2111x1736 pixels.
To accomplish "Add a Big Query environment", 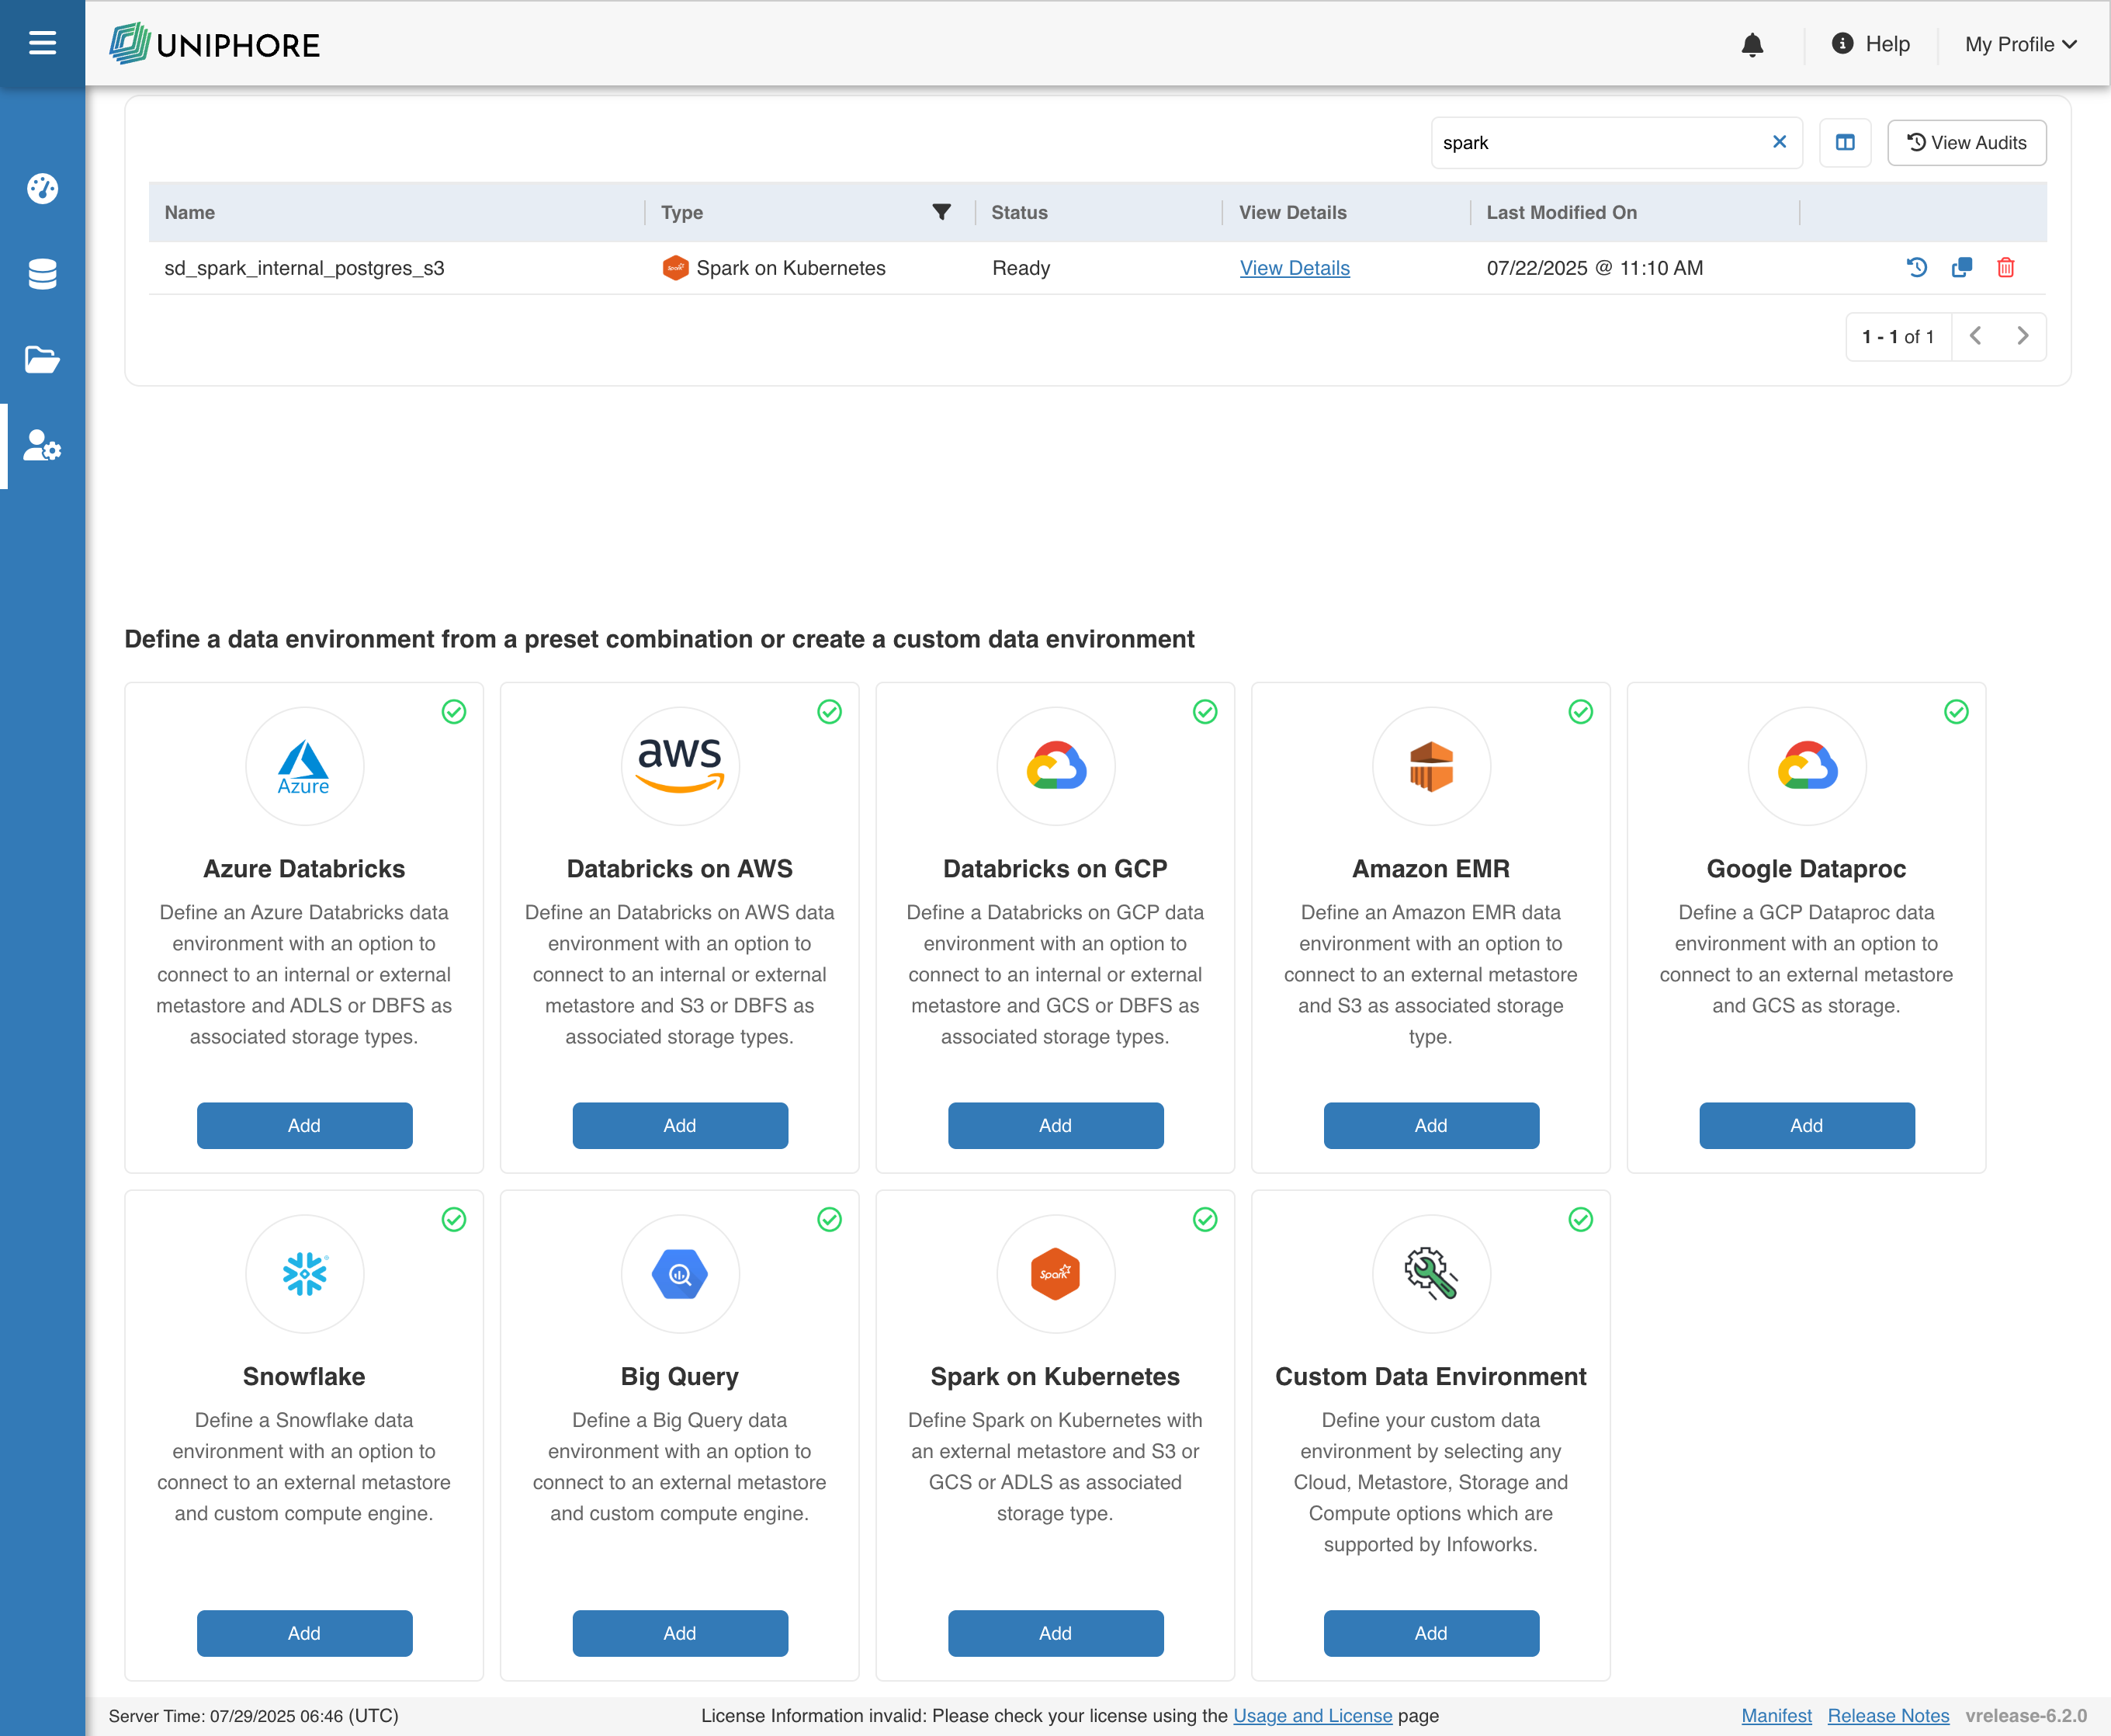I will coord(680,1633).
